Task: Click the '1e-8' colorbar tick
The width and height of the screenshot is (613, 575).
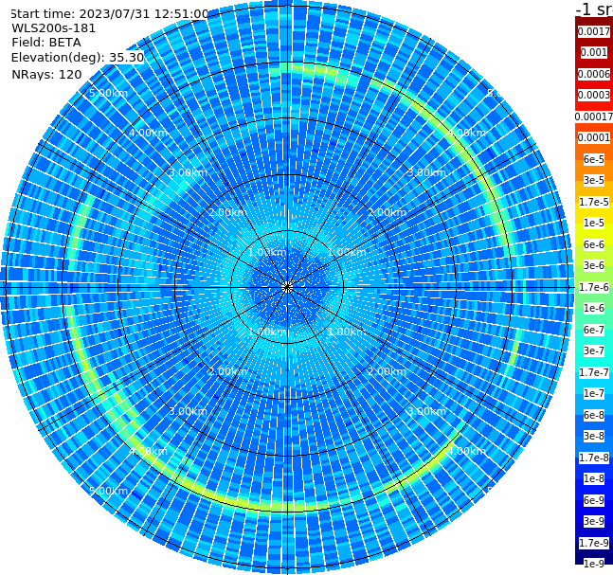Action: pos(594,478)
